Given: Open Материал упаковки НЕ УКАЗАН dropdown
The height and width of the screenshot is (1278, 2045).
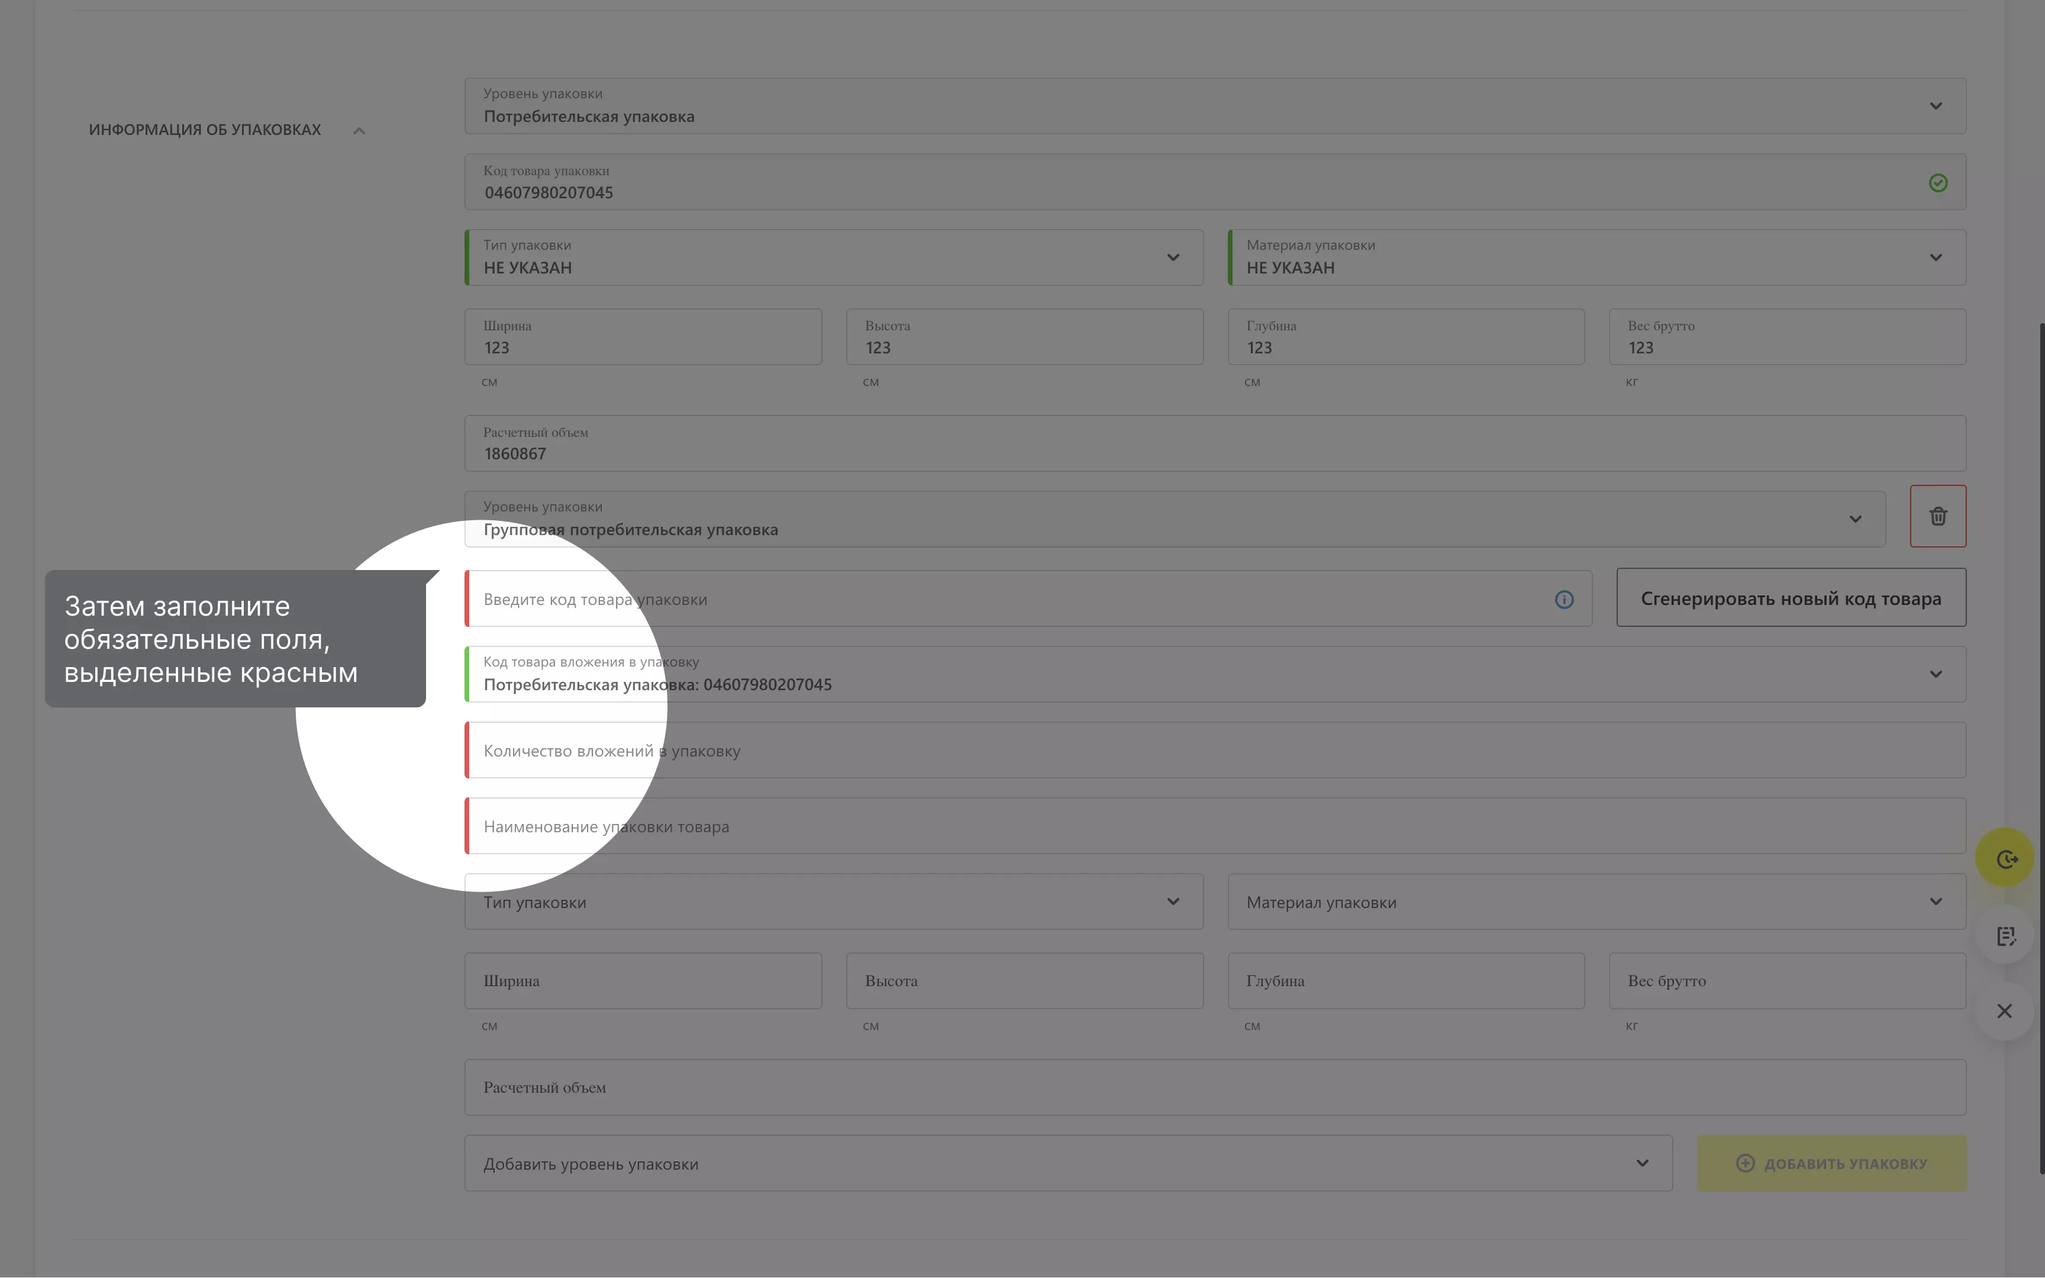Looking at the screenshot, I should (1596, 257).
